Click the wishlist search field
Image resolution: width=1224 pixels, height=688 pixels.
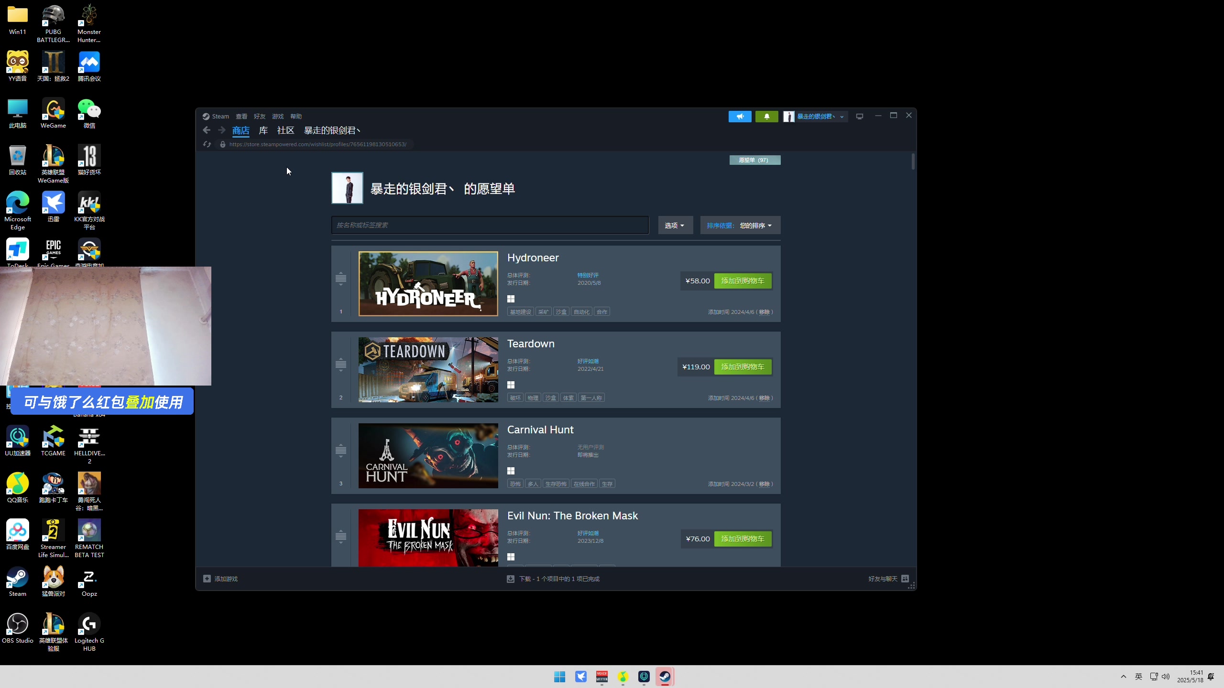pos(490,225)
